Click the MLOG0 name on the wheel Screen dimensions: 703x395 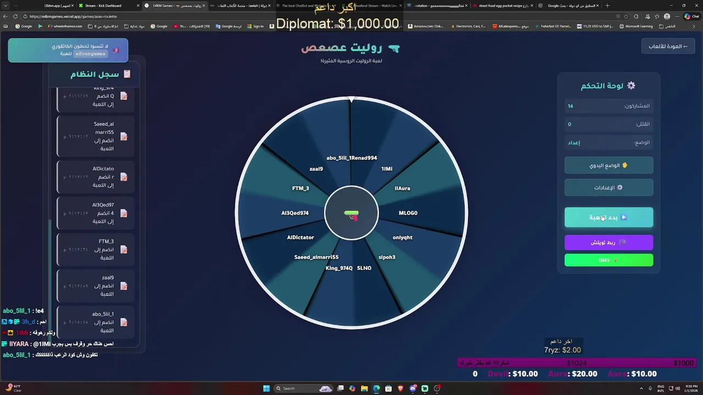408,213
